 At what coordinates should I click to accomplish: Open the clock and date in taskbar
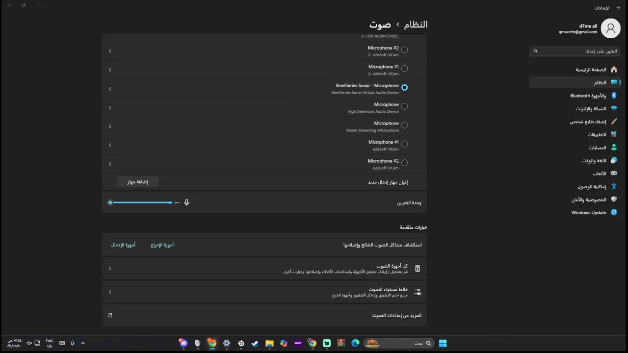point(14,343)
